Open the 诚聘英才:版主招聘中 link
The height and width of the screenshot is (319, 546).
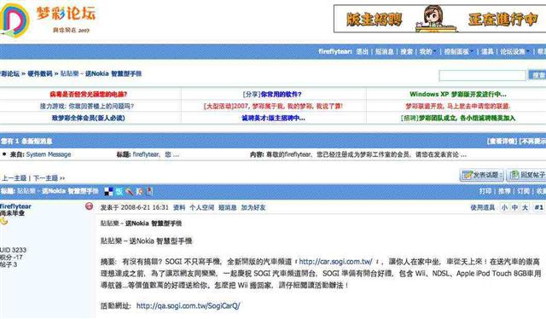point(273,118)
